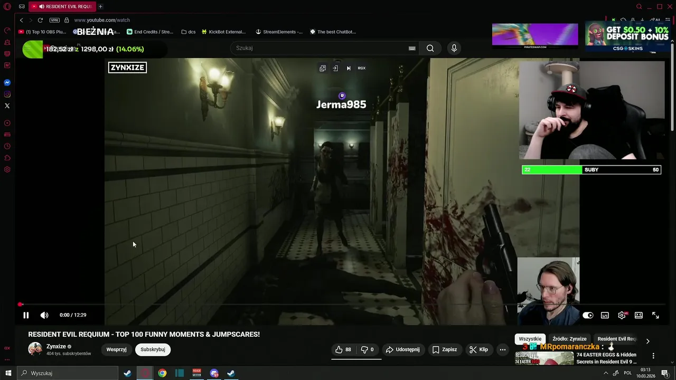Click the RGX overlay button
The image size is (676, 380).
point(362,68)
